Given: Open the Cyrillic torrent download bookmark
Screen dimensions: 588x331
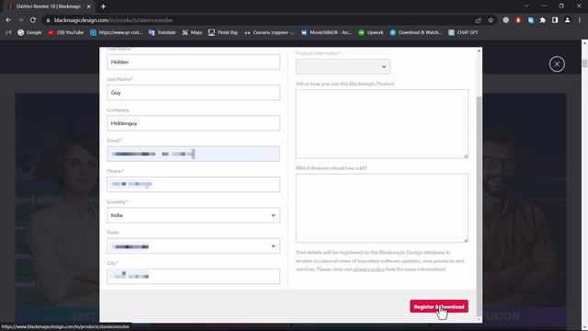Looking at the screenshot, I should tap(269, 33).
